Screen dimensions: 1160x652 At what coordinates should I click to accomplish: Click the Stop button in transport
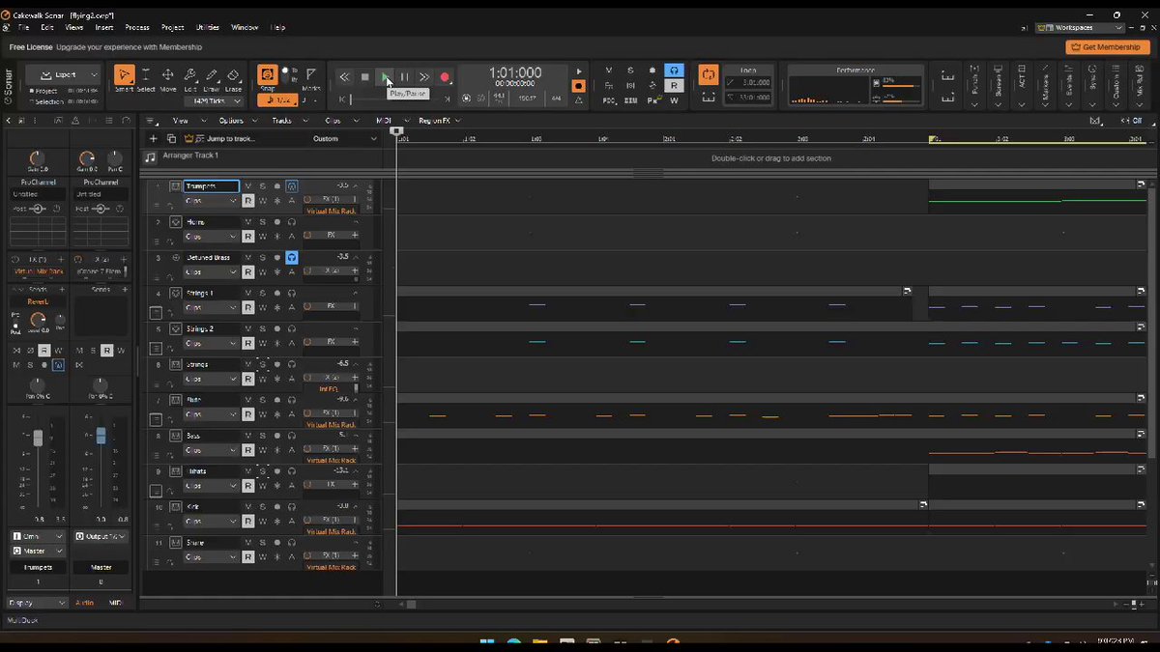(x=364, y=77)
